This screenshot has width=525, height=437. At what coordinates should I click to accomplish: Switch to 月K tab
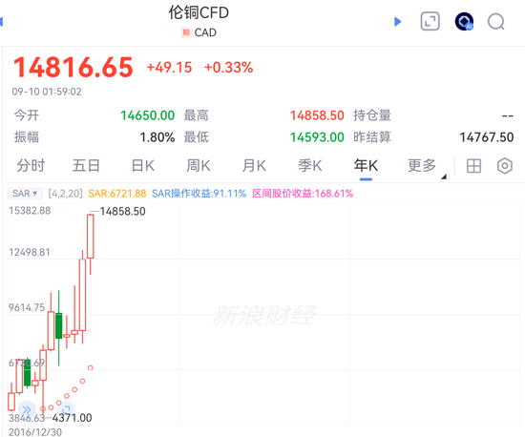coord(254,166)
